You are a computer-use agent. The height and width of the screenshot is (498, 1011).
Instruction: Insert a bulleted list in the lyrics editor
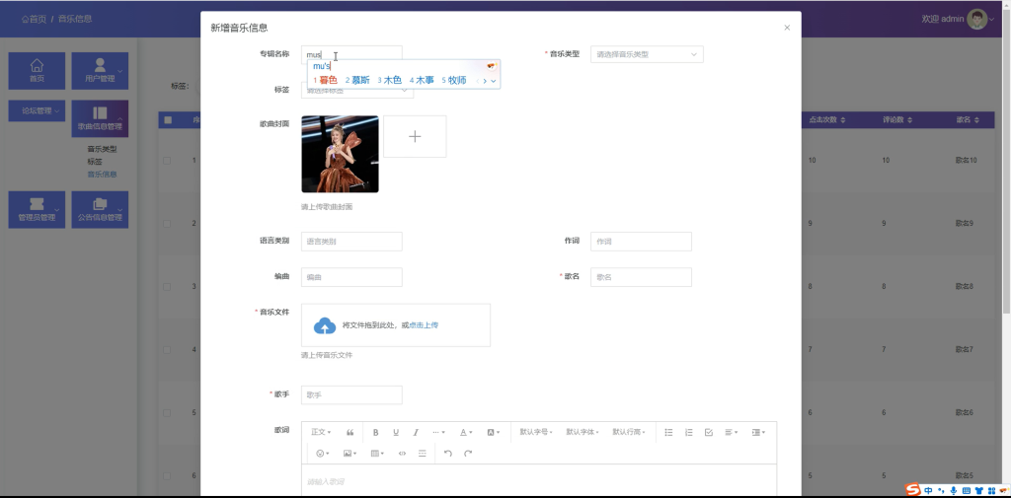click(x=668, y=432)
